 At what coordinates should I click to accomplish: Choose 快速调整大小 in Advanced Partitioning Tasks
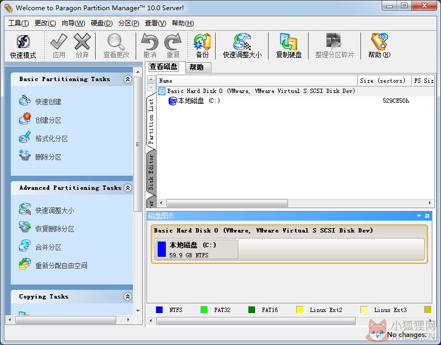coord(46,210)
